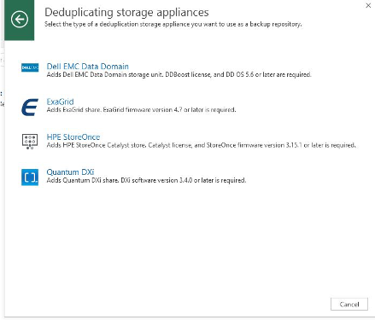Click the HPE StoreOnce appliance icon
Image resolution: width=375 pixels, height=320 pixels.
coord(30,142)
